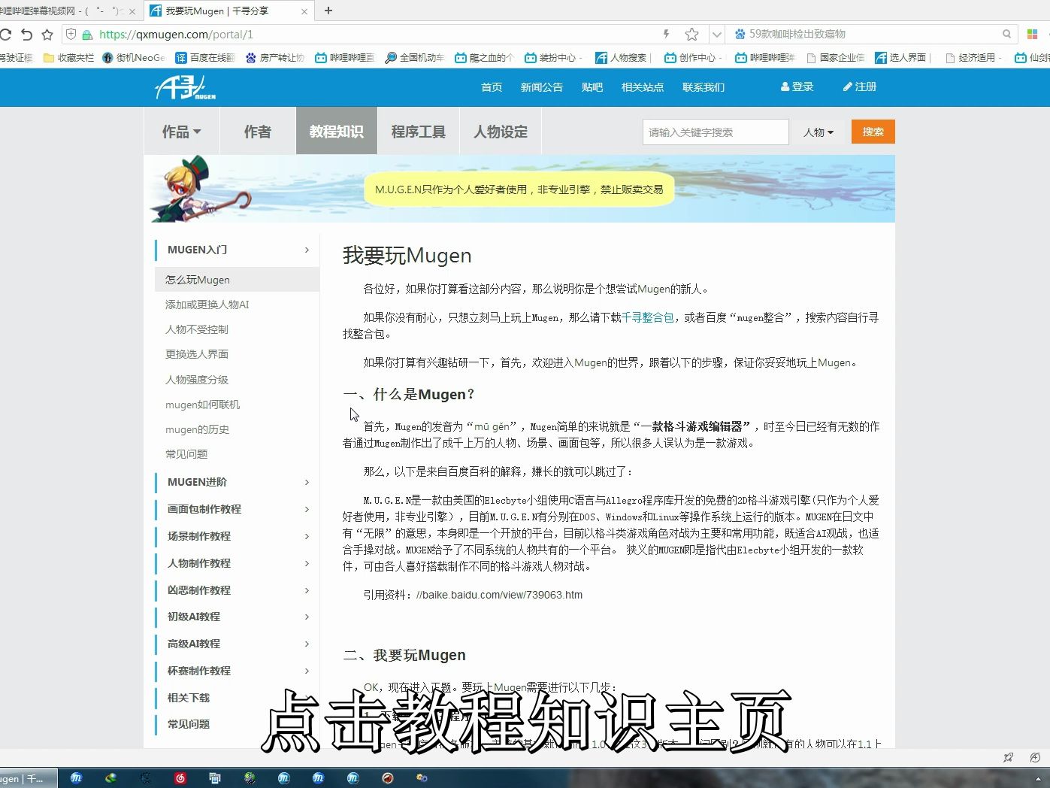Select 怎么玩Mugen in sidebar
Screen dimensions: 1050x788
coord(237,280)
